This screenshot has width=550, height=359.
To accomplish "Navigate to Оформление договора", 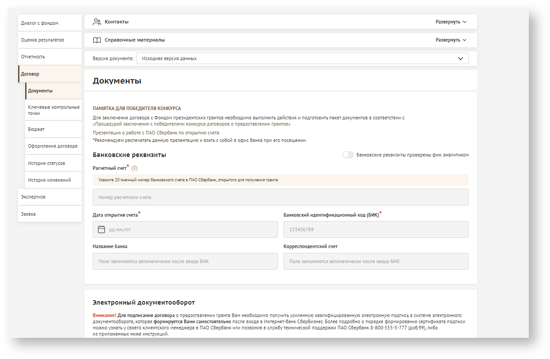I will click(x=53, y=146).
